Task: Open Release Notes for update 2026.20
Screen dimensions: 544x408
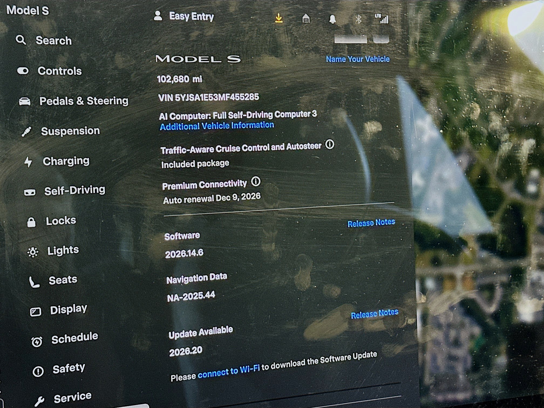Action: point(375,314)
